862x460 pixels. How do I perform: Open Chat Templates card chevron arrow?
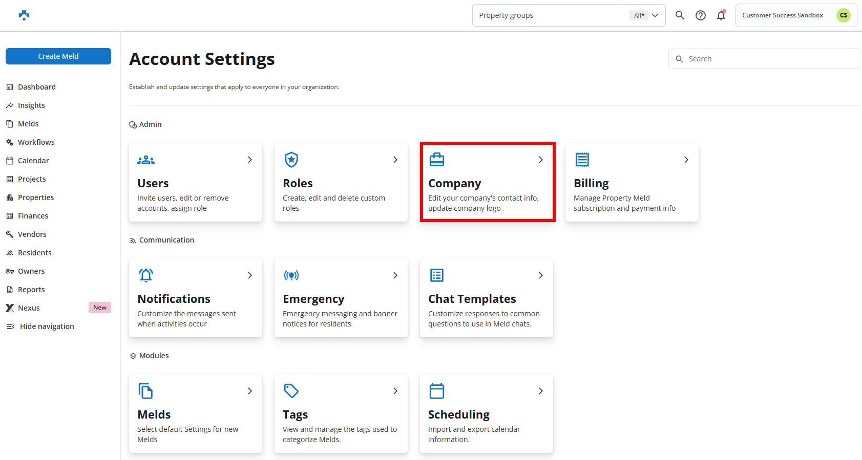541,275
